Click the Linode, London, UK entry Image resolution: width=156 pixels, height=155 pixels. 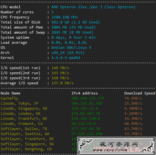pos(21,113)
